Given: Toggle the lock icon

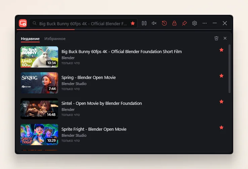Looking at the screenshot, I should pyautogui.click(x=174, y=23).
